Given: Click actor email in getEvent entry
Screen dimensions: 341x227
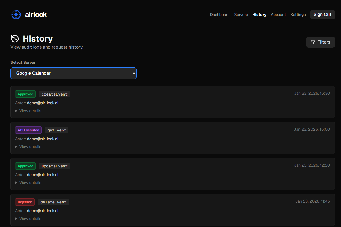Looking at the screenshot, I should [x=43, y=139].
